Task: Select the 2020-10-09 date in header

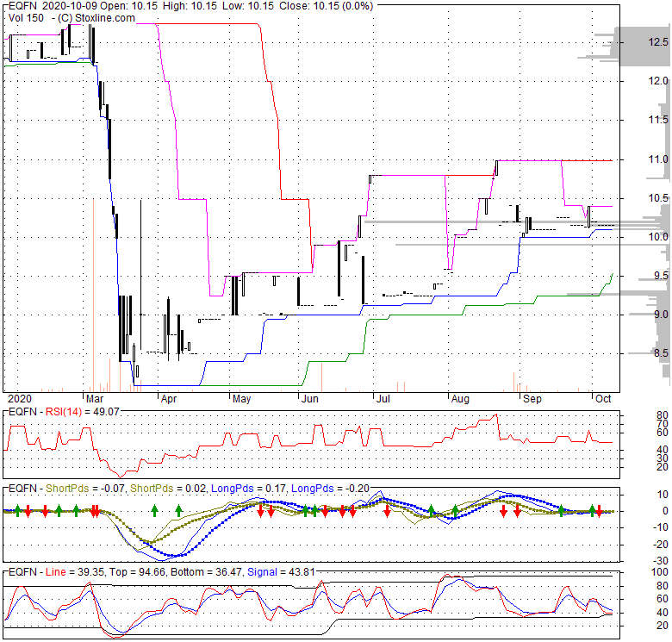Action: point(70,6)
